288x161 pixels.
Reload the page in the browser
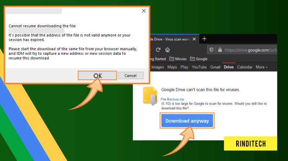158,50
